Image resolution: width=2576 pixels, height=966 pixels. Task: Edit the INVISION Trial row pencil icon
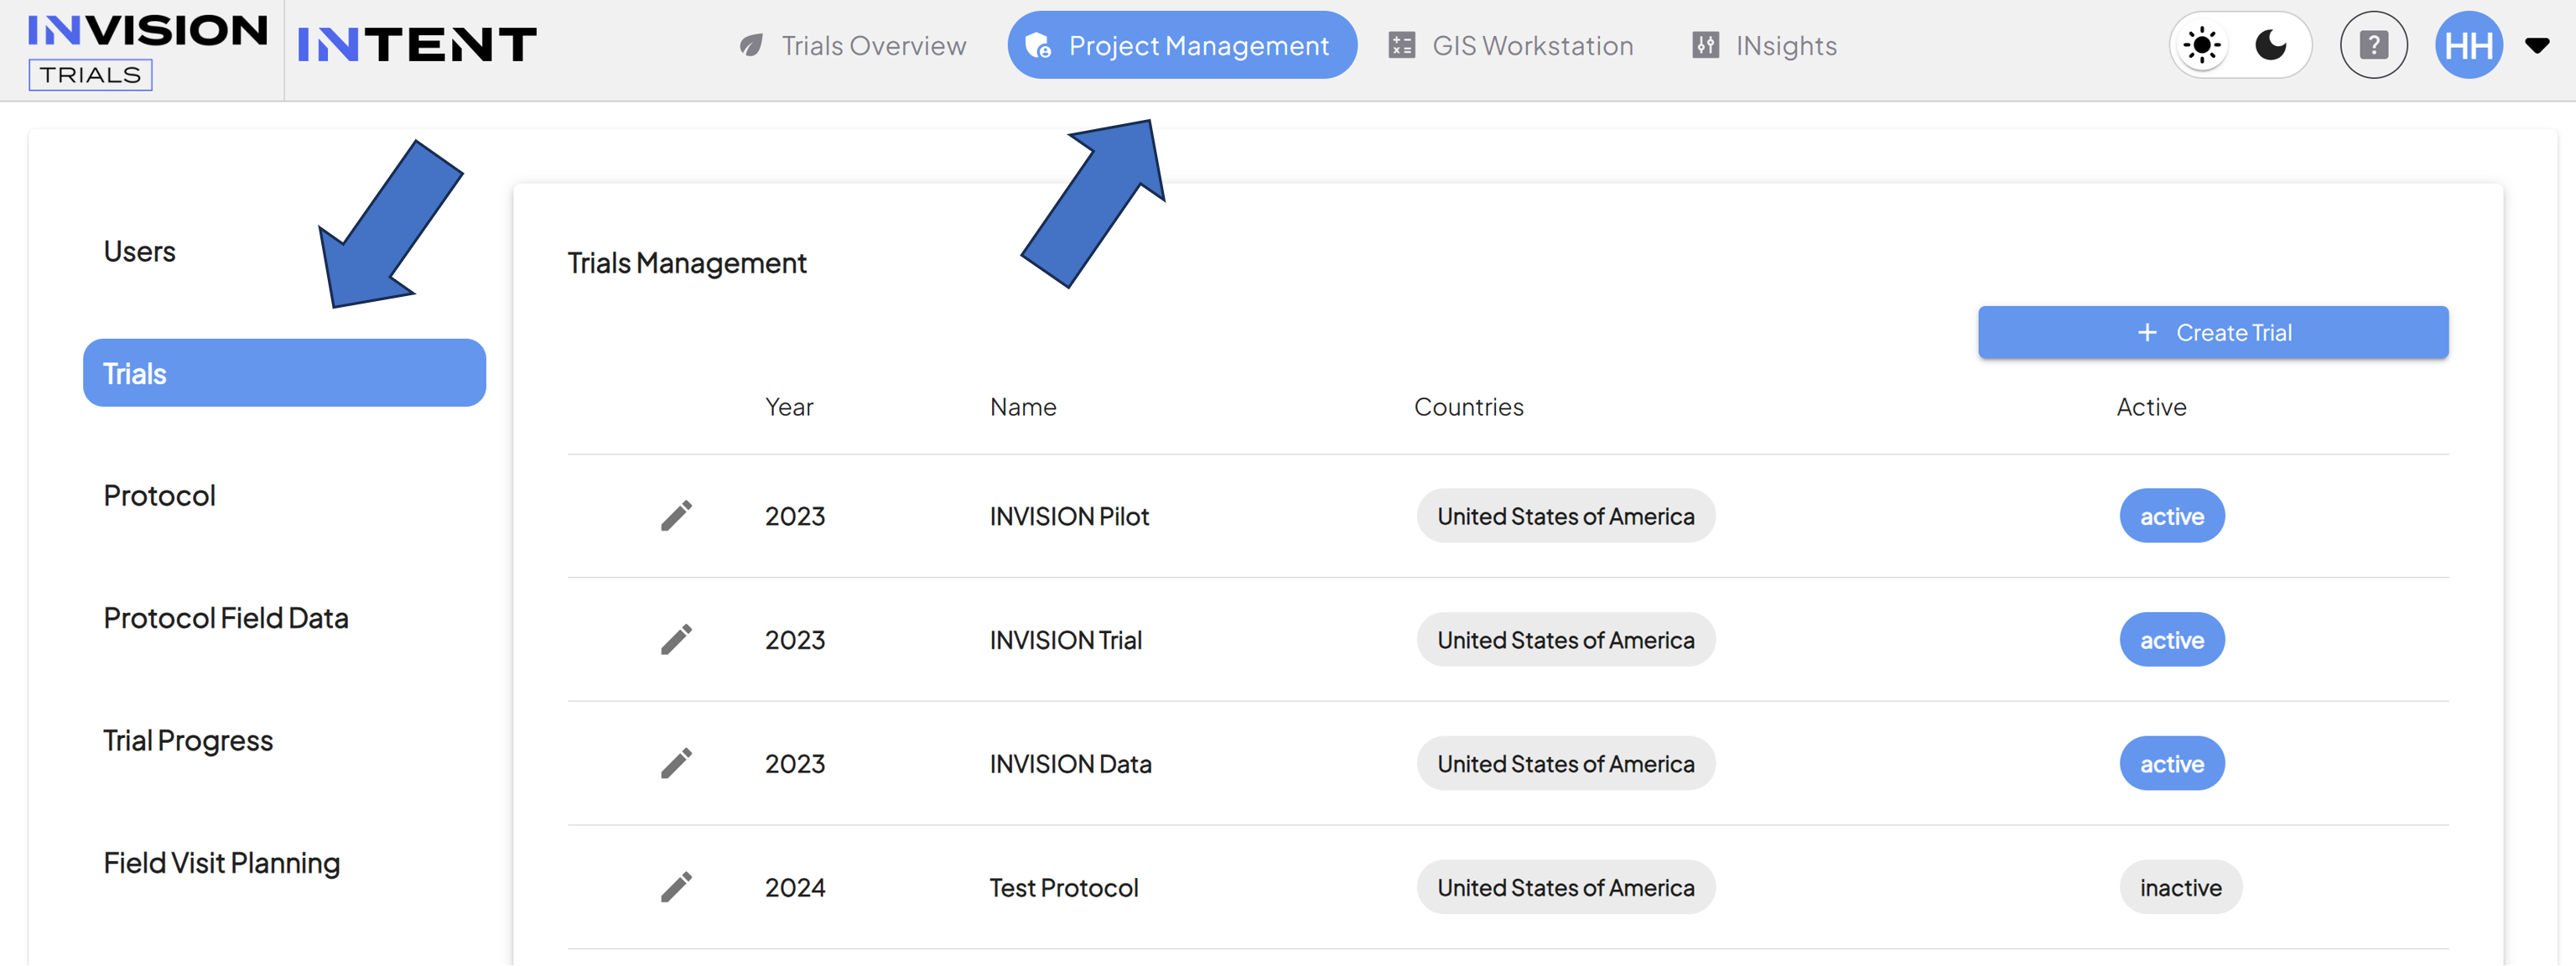point(676,640)
